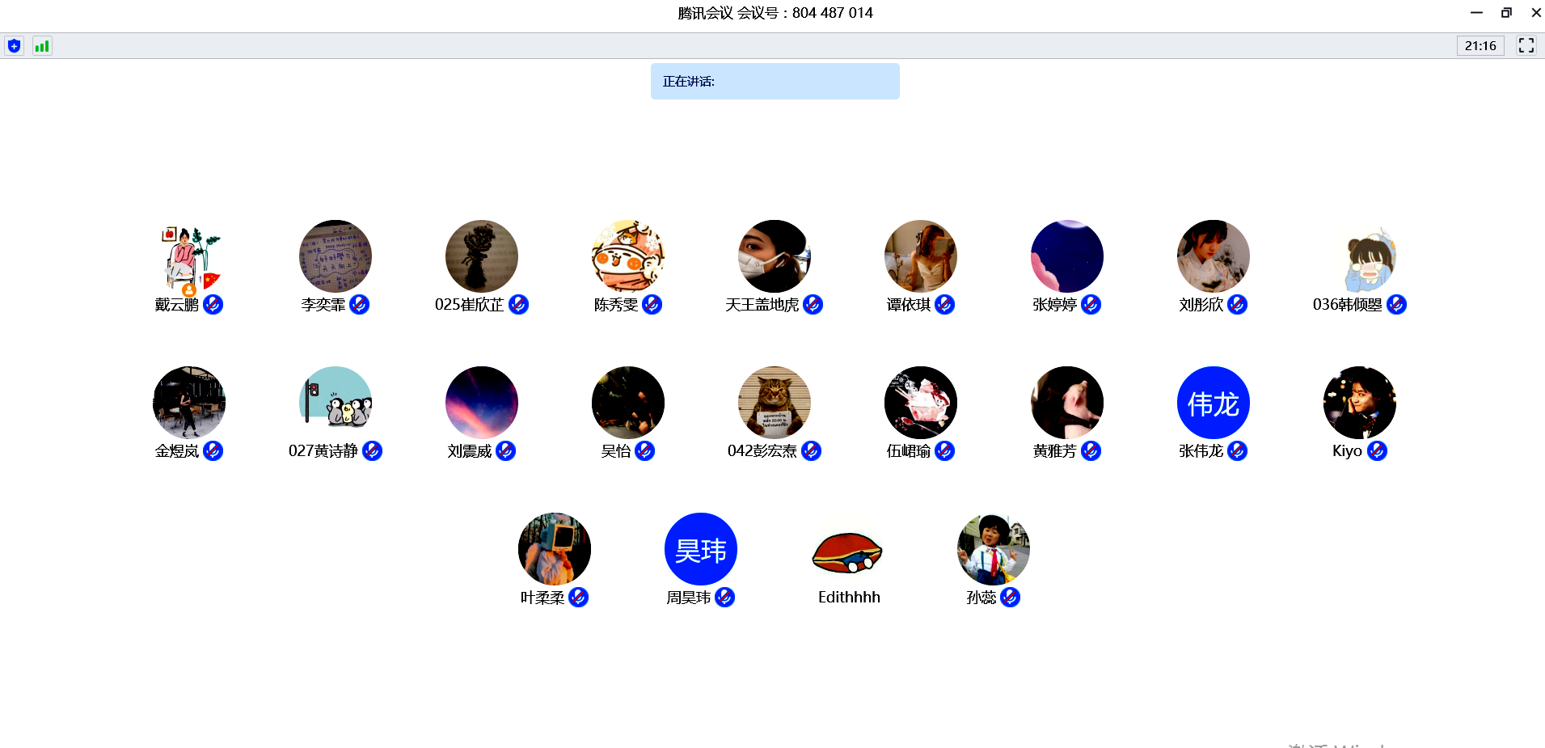Screen dimensions: 1545x748
Task: Click muted mic icon beside 周昊玮
Action: tap(724, 597)
